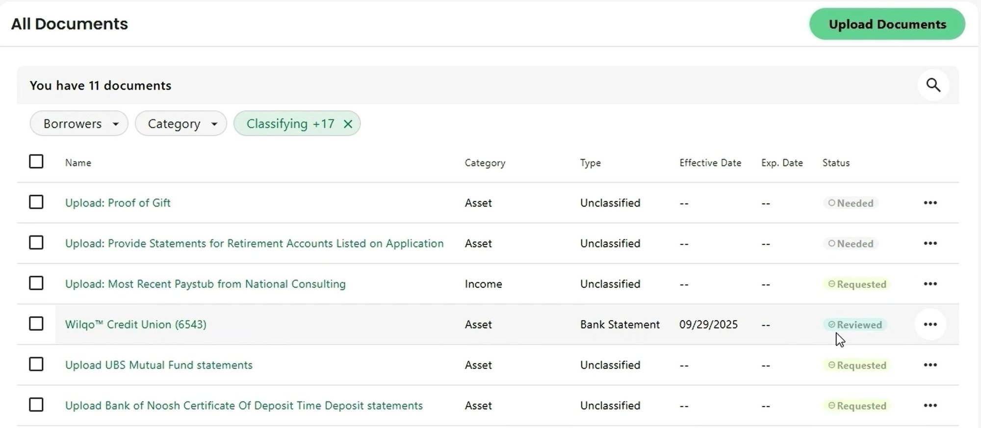This screenshot has width=981, height=428.
Task: Sort by the Effective Date column header
Action: coord(710,163)
